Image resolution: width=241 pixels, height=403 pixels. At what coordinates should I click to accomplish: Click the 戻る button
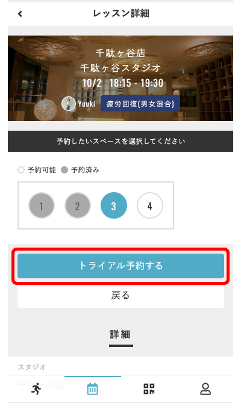point(120,296)
